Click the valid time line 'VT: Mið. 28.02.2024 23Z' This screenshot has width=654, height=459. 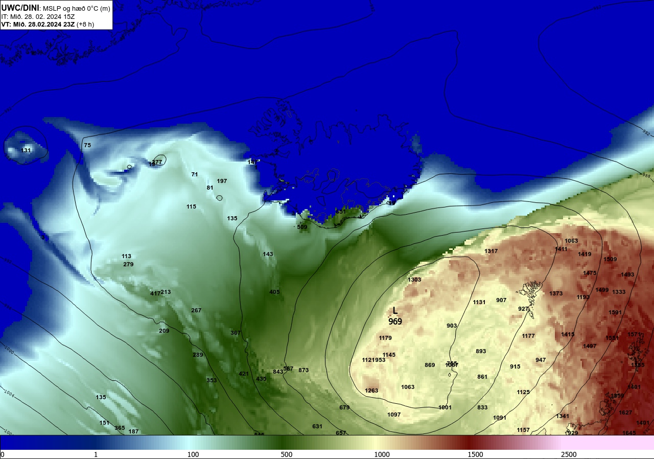coord(38,25)
